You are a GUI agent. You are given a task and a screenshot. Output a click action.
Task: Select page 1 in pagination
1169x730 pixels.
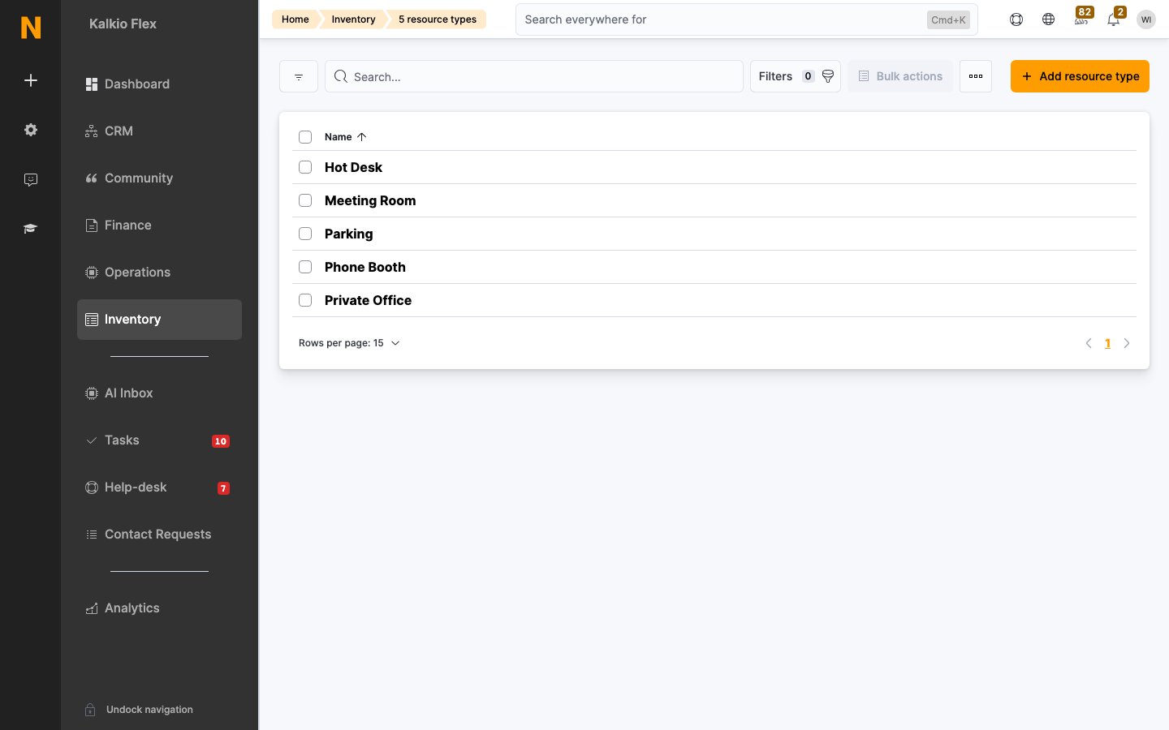[x=1107, y=343]
